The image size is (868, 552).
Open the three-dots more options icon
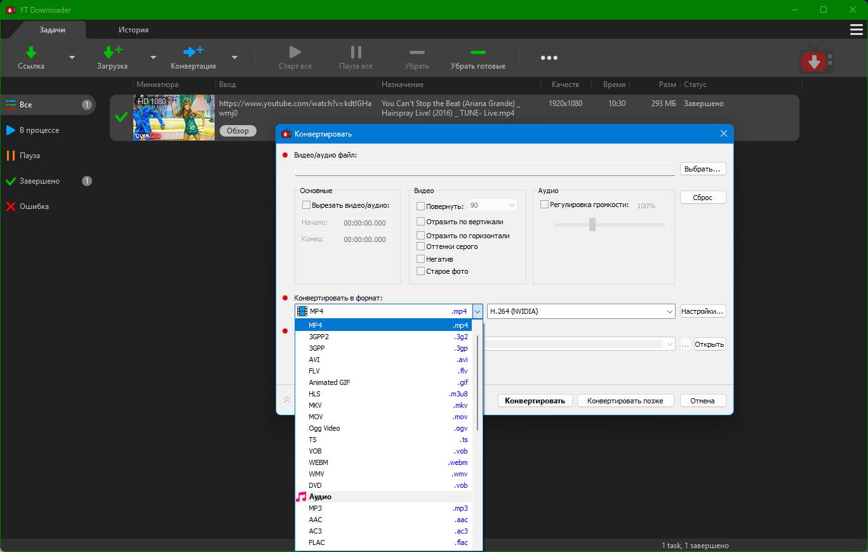pyautogui.click(x=549, y=58)
